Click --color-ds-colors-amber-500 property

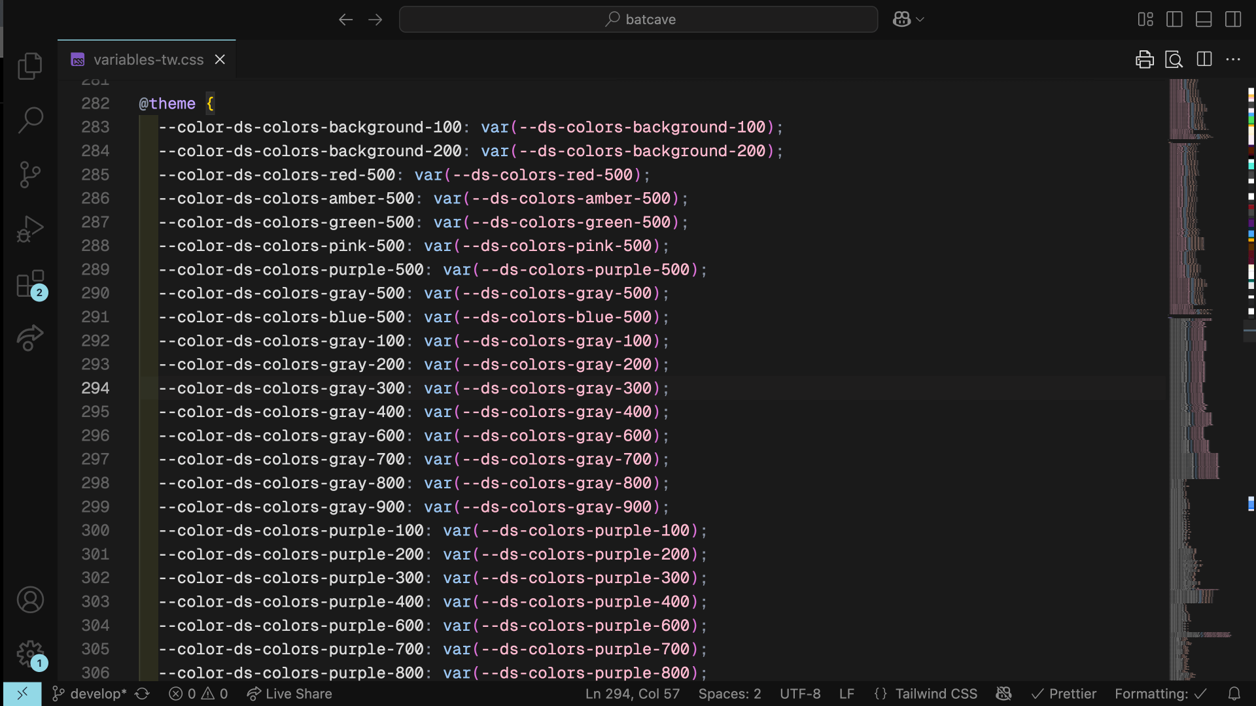(x=287, y=198)
